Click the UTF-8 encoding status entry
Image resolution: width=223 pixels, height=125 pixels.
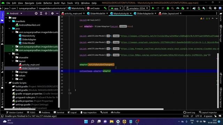(x=198, y=116)
